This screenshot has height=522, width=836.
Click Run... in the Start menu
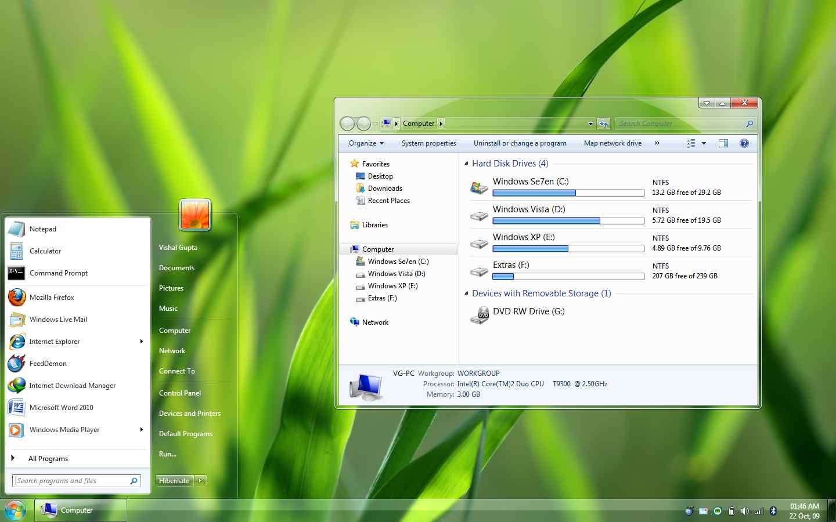tap(168, 454)
